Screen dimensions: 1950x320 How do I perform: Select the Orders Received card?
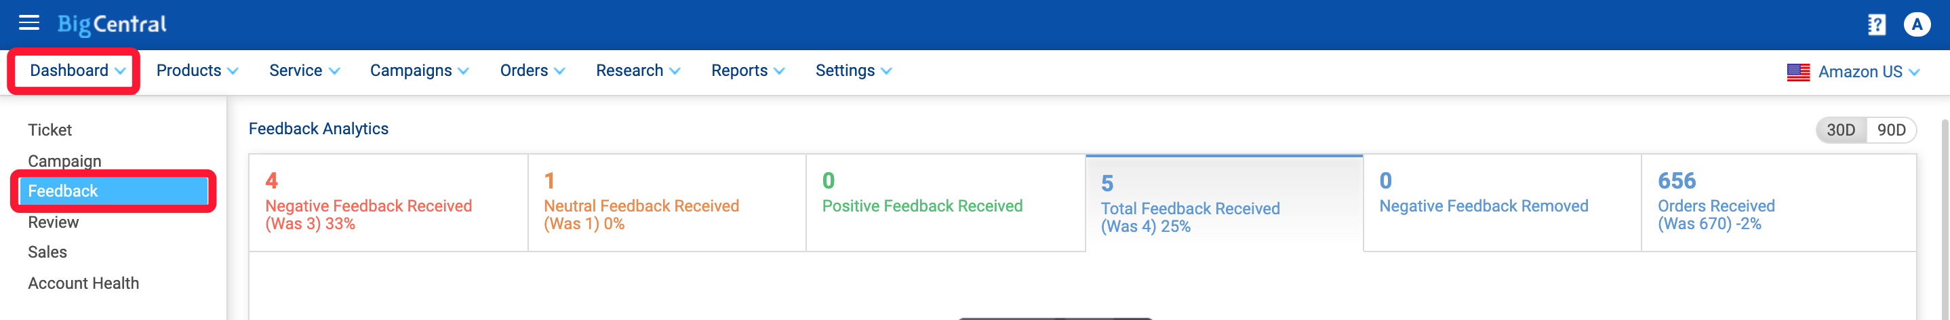(x=1778, y=203)
